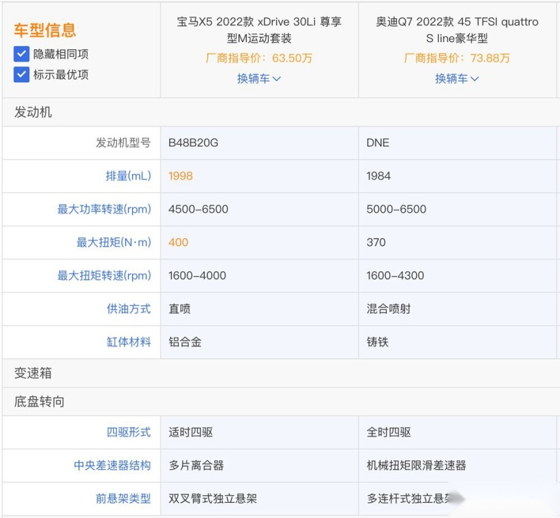Click the 奥迪Q7 2022款 45 TFSI model title
Screen dimensions: 560x518
click(457, 30)
